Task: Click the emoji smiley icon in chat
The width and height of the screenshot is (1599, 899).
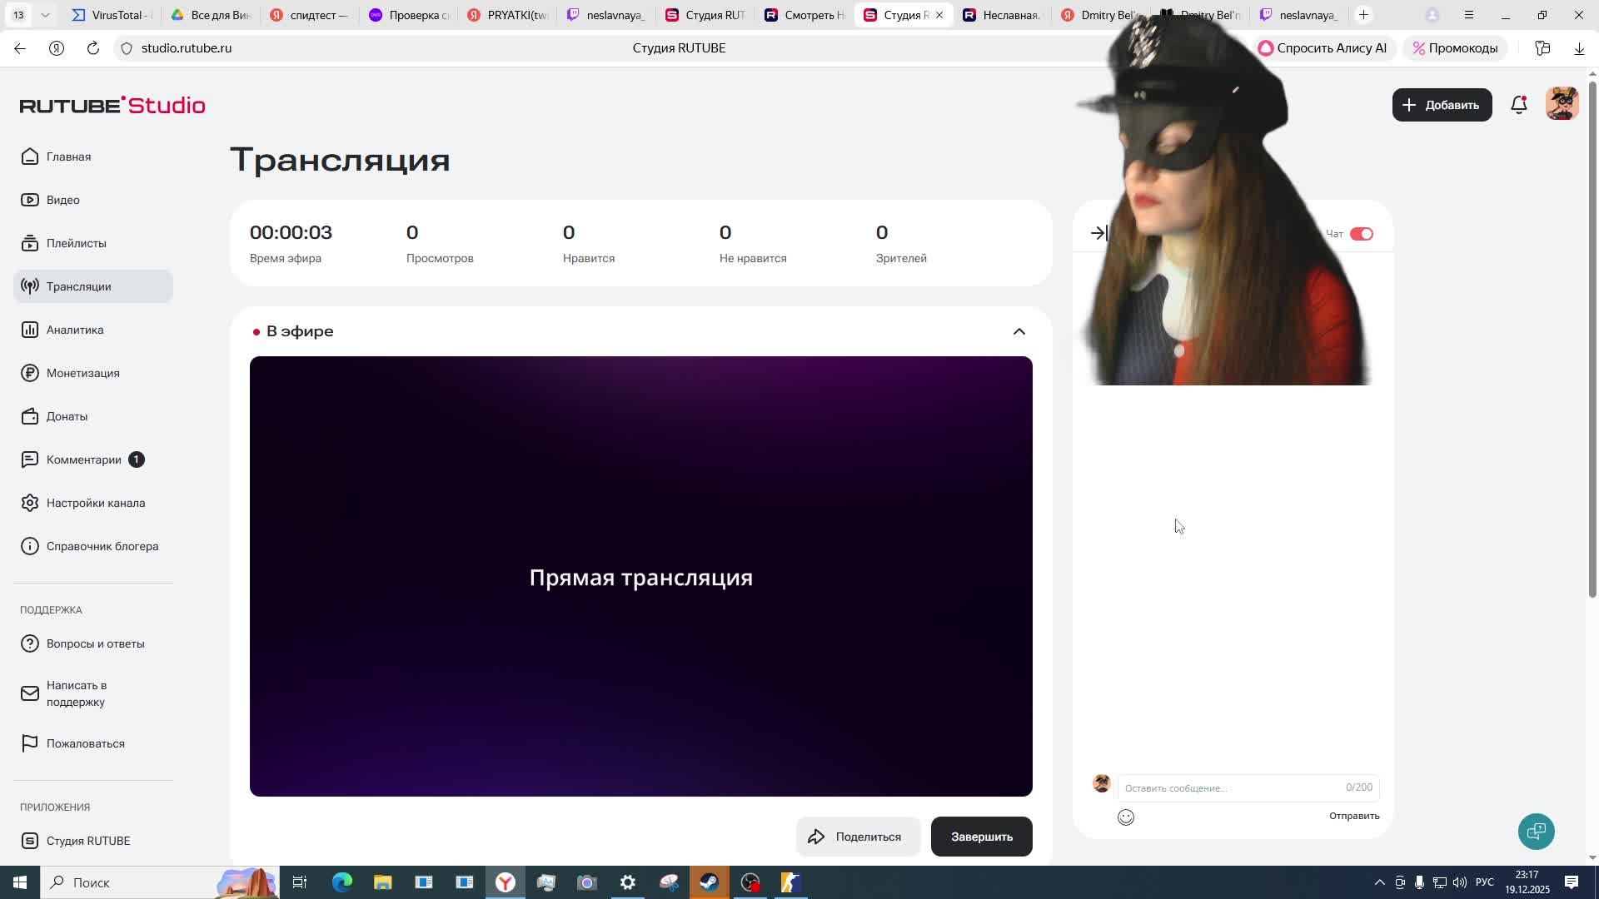Action: pos(1125,817)
